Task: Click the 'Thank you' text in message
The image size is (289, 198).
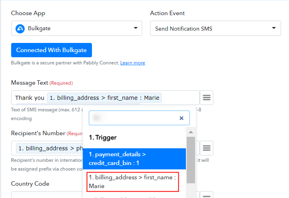Action: pos(30,98)
